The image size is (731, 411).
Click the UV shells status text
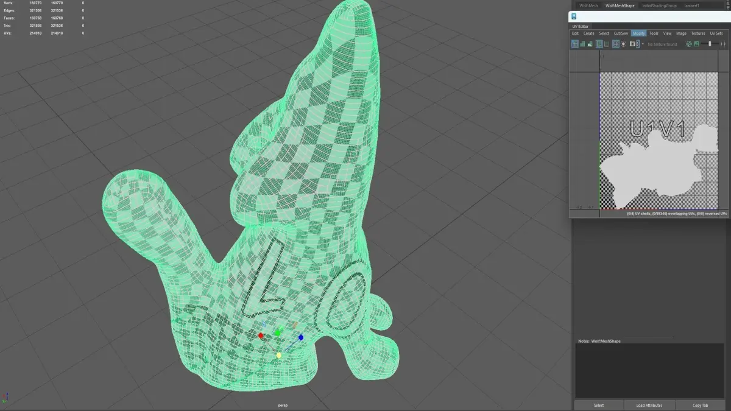coord(676,214)
